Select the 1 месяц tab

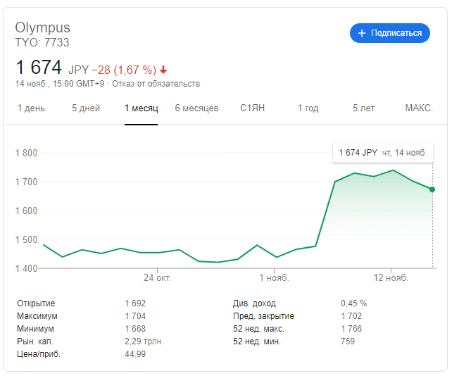tap(142, 108)
